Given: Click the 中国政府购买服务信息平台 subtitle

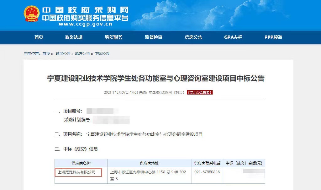Looking at the screenshot, I should (85, 18).
